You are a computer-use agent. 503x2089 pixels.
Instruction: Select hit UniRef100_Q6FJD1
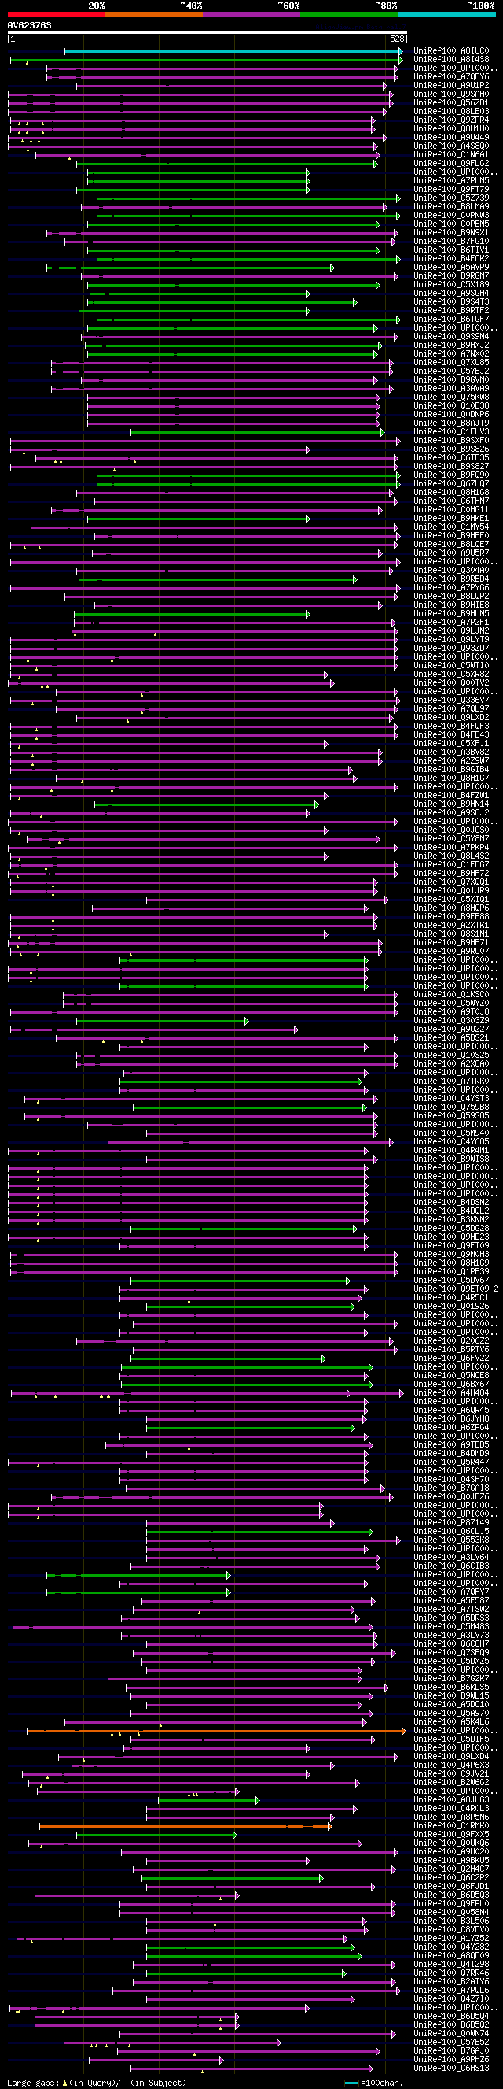click(x=451, y=1886)
